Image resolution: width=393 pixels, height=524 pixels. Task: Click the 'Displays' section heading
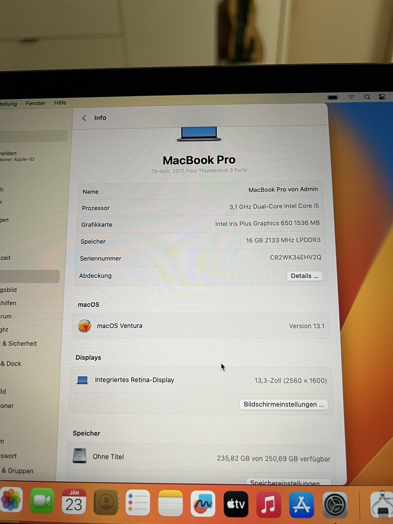point(88,358)
